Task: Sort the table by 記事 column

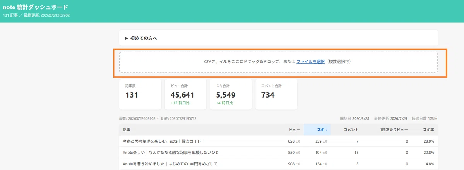Action: [127, 130]
